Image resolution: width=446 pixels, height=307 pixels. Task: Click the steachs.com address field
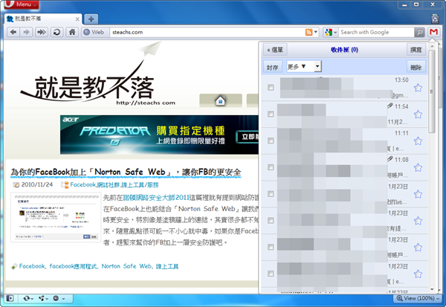click(x=207, y=32)
